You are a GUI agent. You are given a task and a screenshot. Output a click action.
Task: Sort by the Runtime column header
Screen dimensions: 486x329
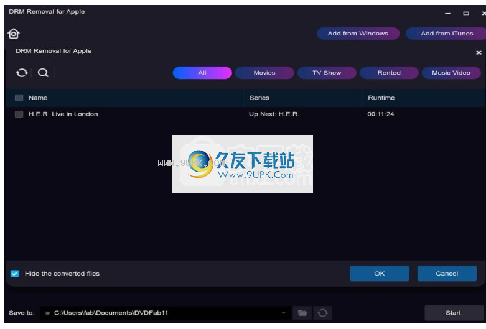[x=381, y=98]
